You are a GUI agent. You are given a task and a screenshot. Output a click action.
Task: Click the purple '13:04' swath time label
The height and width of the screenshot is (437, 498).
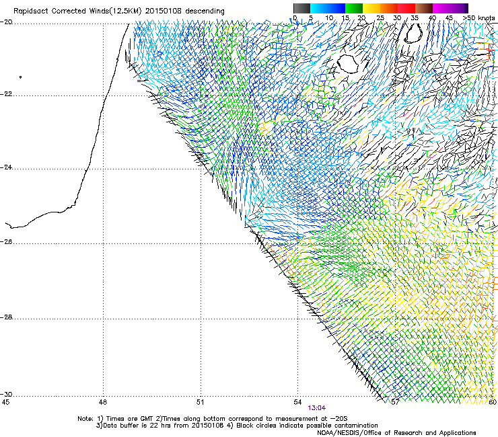coord(317,408)
